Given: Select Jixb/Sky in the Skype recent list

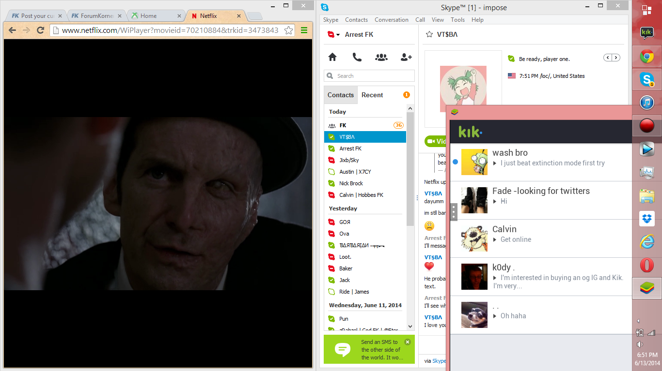Looking at the screenshot, I should point(365,160).
